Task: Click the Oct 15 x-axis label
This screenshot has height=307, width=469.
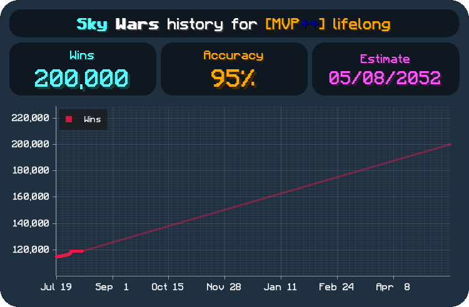Action: point(168,287)
